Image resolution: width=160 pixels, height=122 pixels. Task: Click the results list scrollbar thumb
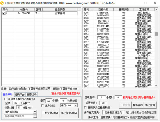156,34
